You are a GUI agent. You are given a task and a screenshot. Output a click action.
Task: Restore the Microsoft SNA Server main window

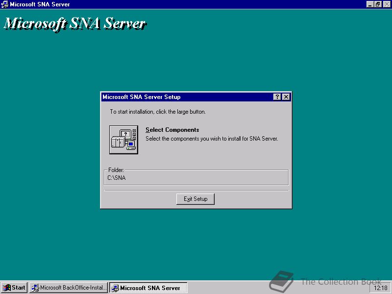pyautogui.click(x=377, y=4)
